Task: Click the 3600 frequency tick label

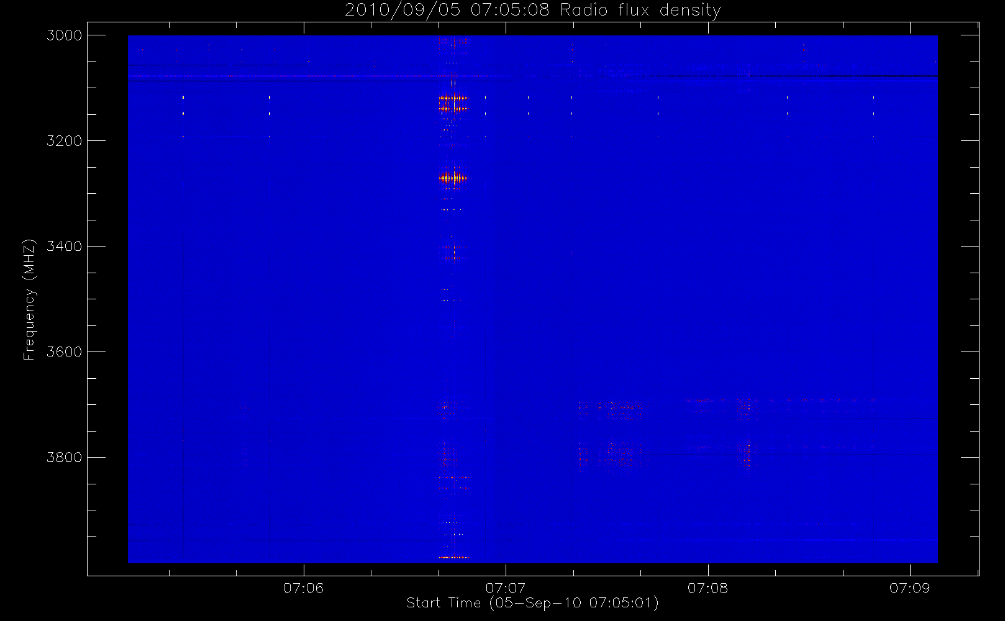Action: pos(65,352)
